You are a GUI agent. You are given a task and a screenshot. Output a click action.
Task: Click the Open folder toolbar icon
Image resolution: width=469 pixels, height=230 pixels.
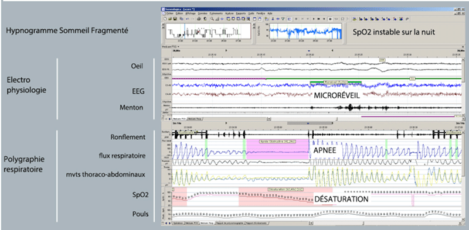[x=170, y=19]
